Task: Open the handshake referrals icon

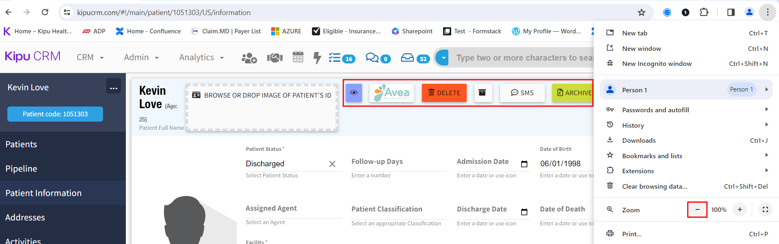Action: pos(275,58)
